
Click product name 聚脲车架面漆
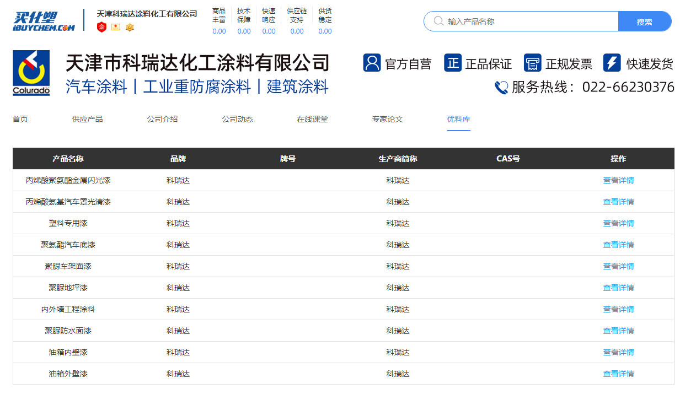pyautogui.click(x=68, y=266)
